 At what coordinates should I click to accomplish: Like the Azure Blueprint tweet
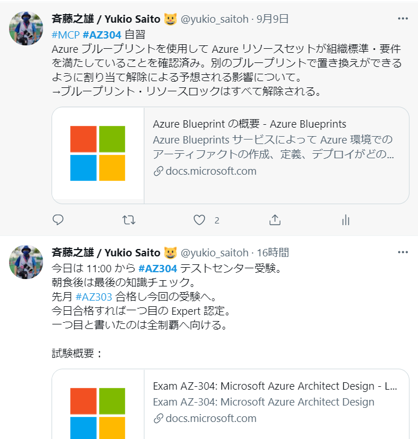199,220
